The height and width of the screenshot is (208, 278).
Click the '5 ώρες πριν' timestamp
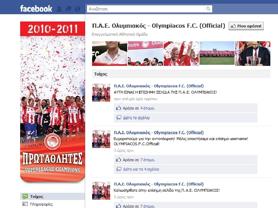[124, 197]
